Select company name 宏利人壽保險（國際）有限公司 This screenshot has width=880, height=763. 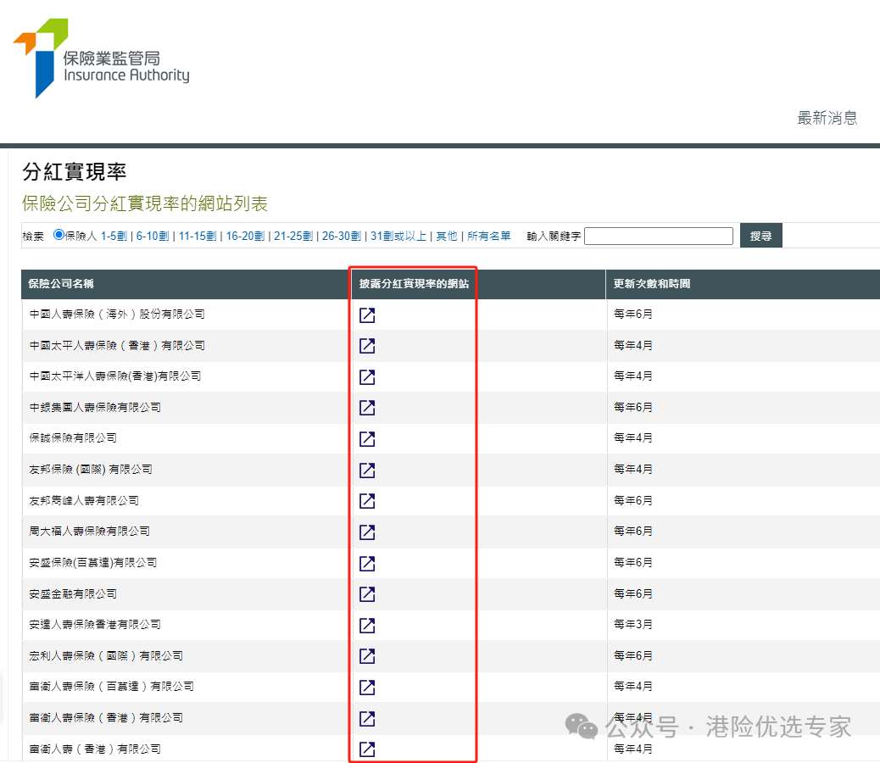click(x=106, y=656)
